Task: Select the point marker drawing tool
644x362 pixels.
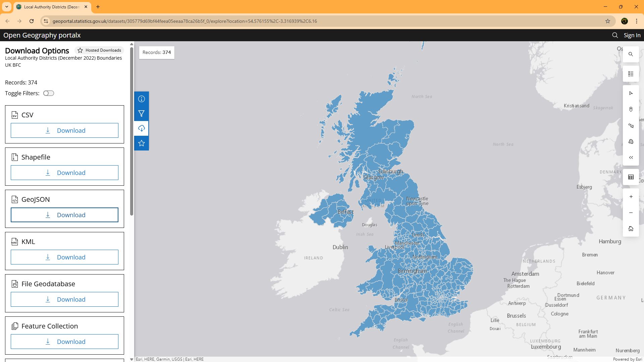Action: click(631, 109)
